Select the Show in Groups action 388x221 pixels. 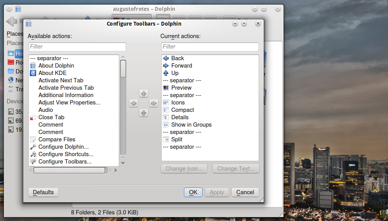coord(210,125)
